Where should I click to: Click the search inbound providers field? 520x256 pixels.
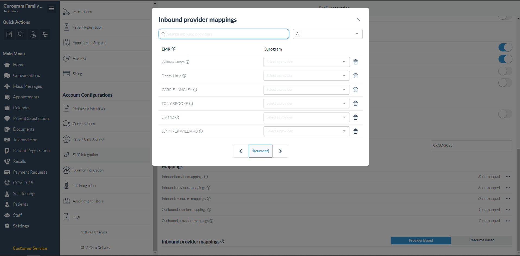223,34
